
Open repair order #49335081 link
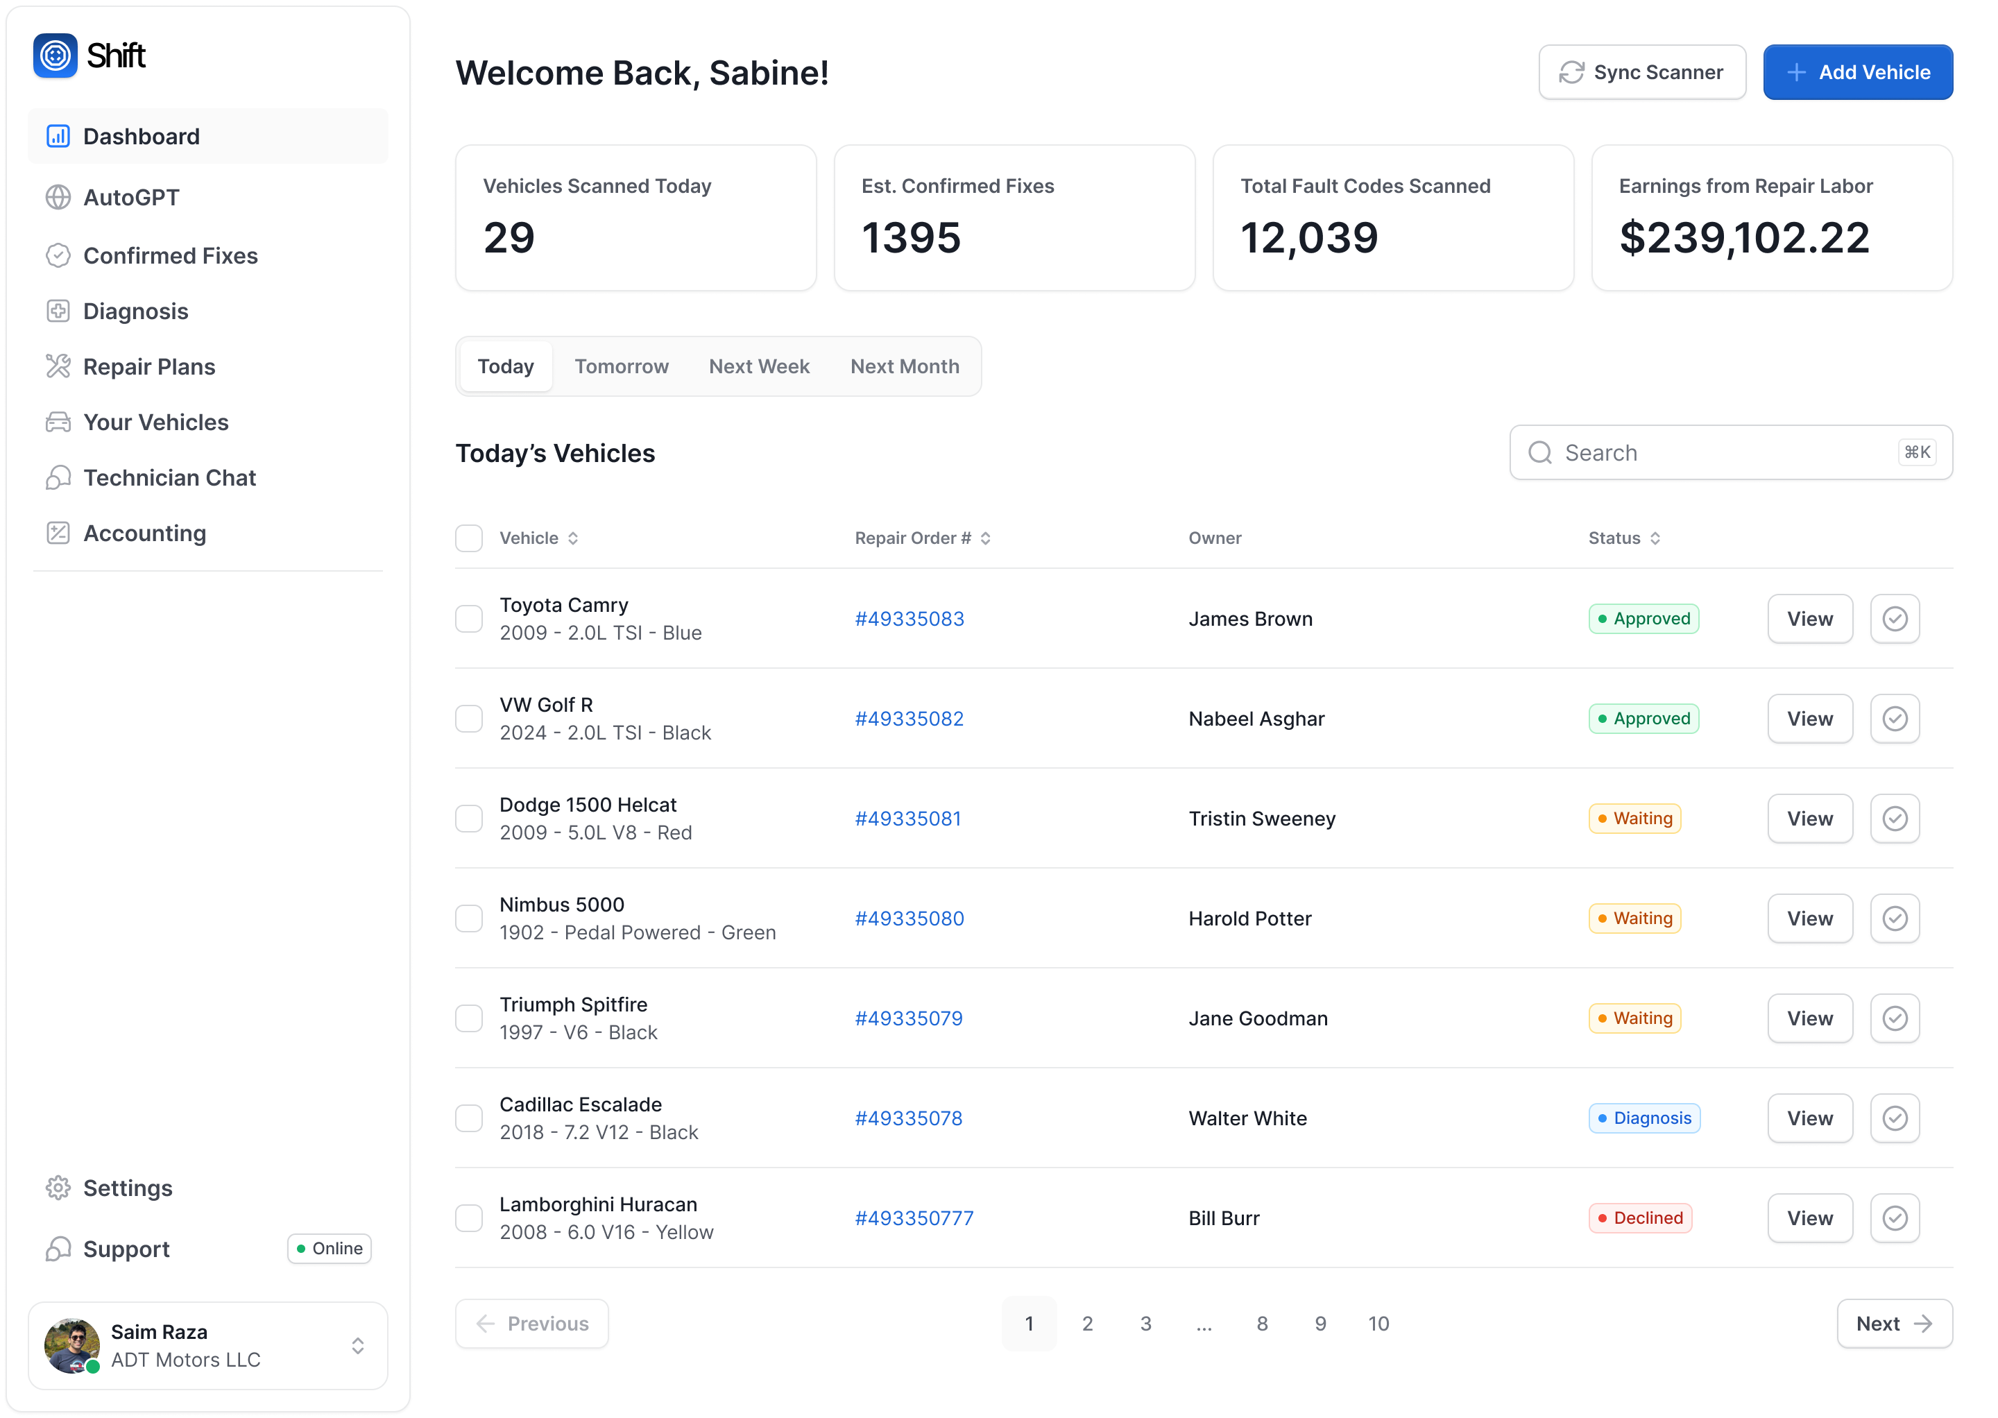907,819
